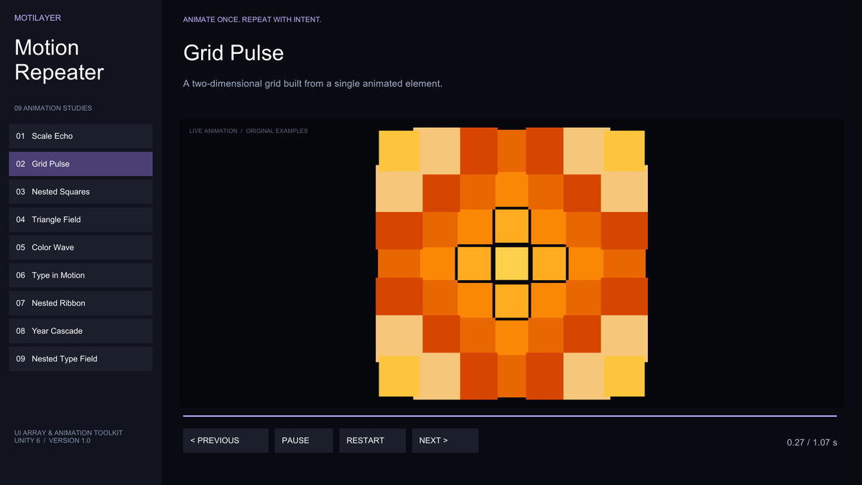Open the 01 Scale Echo study
The height and width of the screenshot is (485, 862).
coord(80,136)
